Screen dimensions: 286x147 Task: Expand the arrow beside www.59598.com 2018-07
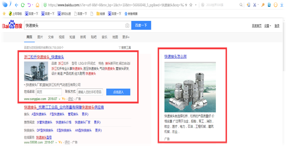coord(56,142)
